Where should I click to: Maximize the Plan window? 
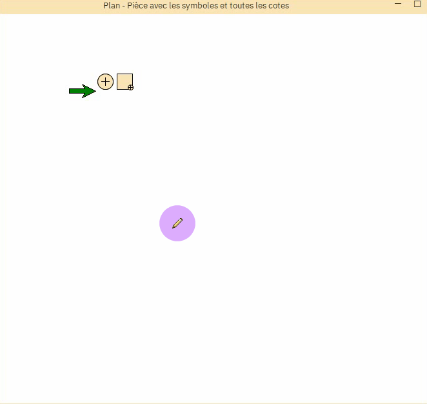click(417, 4)
